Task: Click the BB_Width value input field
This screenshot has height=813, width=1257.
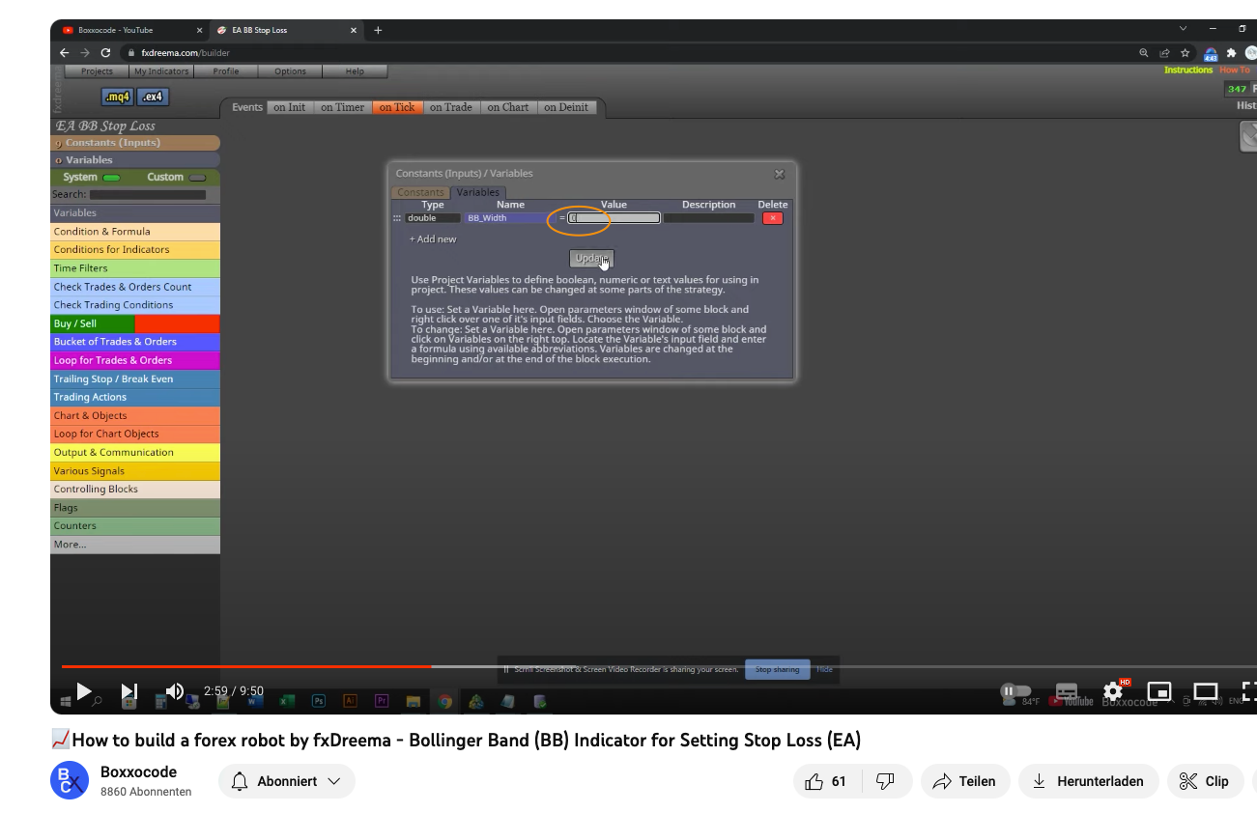Action: 614,218
